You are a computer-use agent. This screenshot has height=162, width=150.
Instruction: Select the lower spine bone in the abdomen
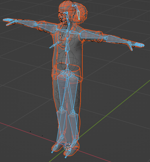click(x=67, y=58)
